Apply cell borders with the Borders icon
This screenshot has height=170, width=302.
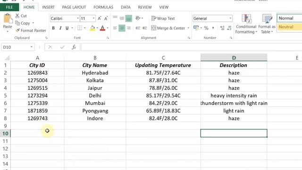point(79,28)
